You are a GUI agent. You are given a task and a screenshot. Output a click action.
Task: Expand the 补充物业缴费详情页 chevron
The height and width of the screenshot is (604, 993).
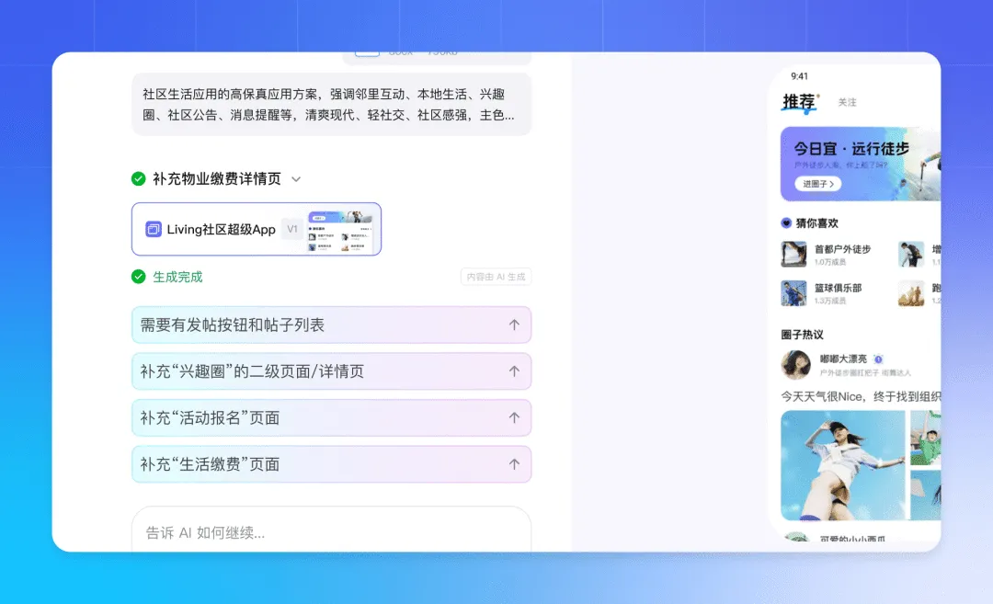tap(296, 179)
